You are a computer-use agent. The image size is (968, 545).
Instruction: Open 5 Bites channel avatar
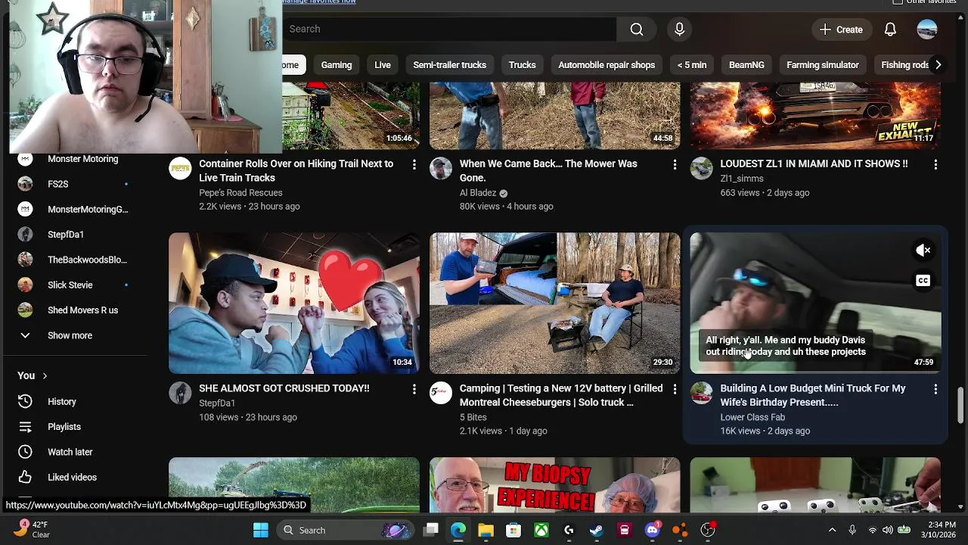pyautogui.click(x=441, y=393)
